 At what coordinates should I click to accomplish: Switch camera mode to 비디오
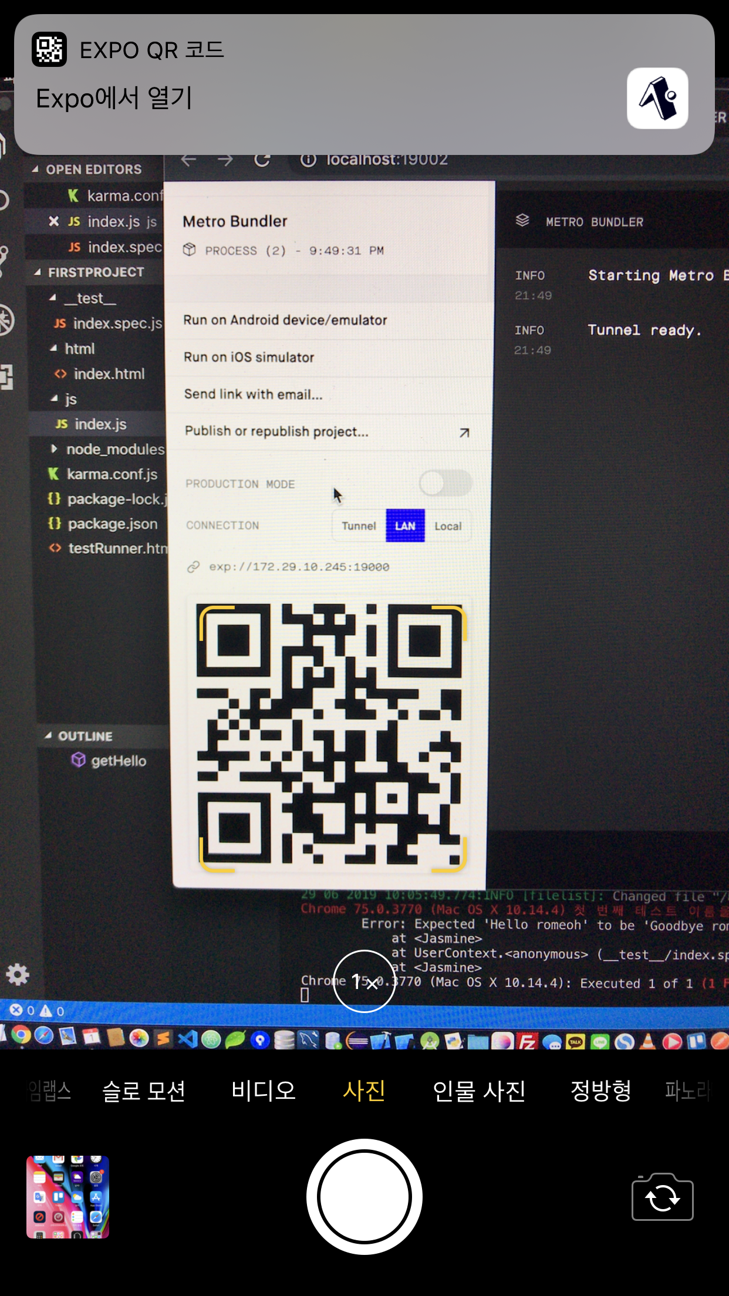click(x=264, y=1091)
